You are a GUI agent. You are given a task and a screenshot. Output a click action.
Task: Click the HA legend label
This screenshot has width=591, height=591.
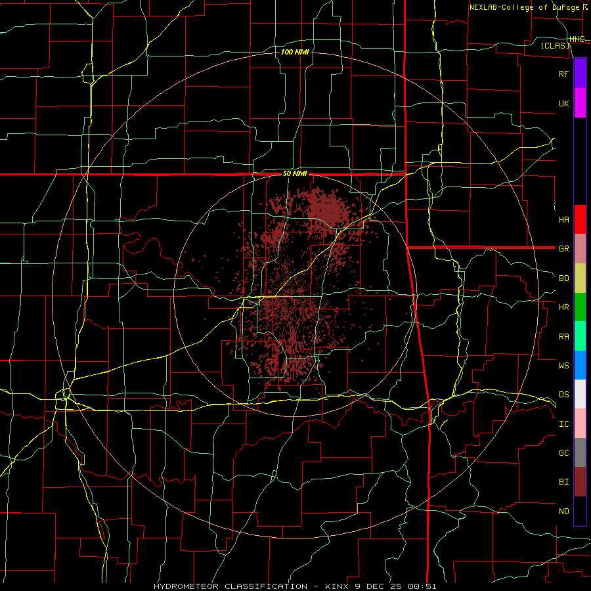pyautogui.click(x=564, y=220)
